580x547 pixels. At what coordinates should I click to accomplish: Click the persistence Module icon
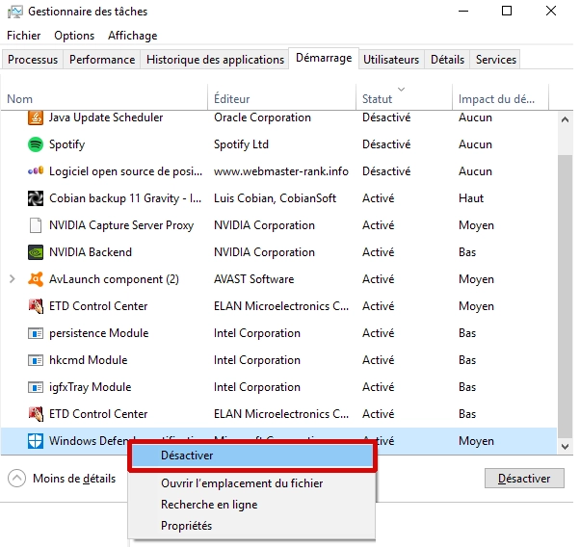(36, 333)
